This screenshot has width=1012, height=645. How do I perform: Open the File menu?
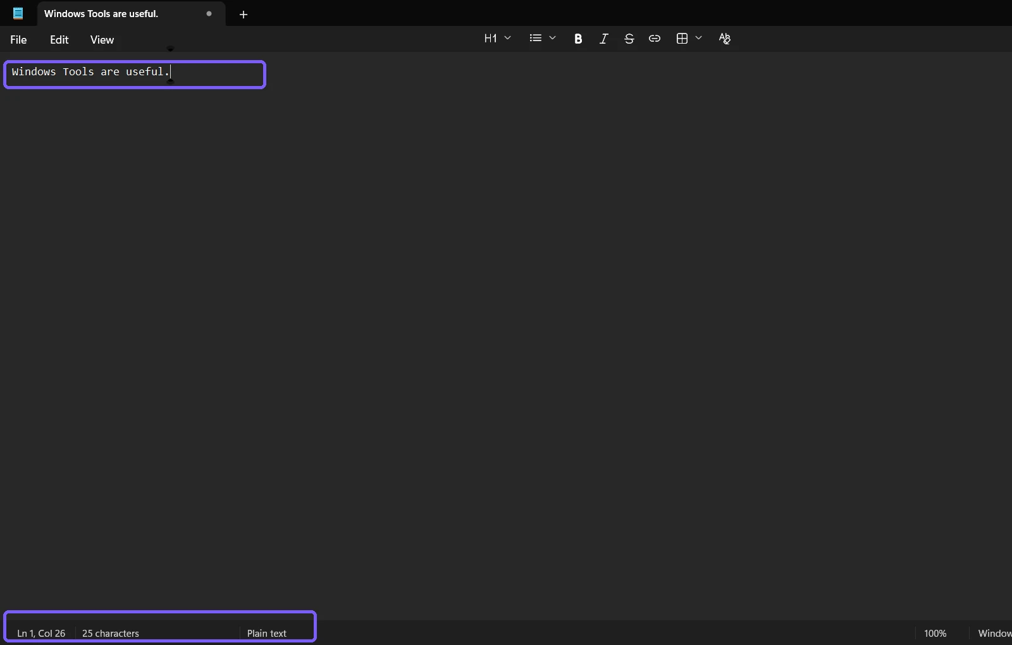click(18, 40)
